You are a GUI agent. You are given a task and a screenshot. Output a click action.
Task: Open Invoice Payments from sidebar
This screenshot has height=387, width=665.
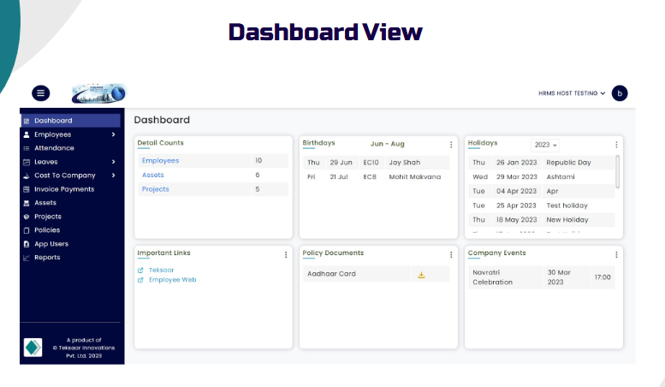point(64,189)
